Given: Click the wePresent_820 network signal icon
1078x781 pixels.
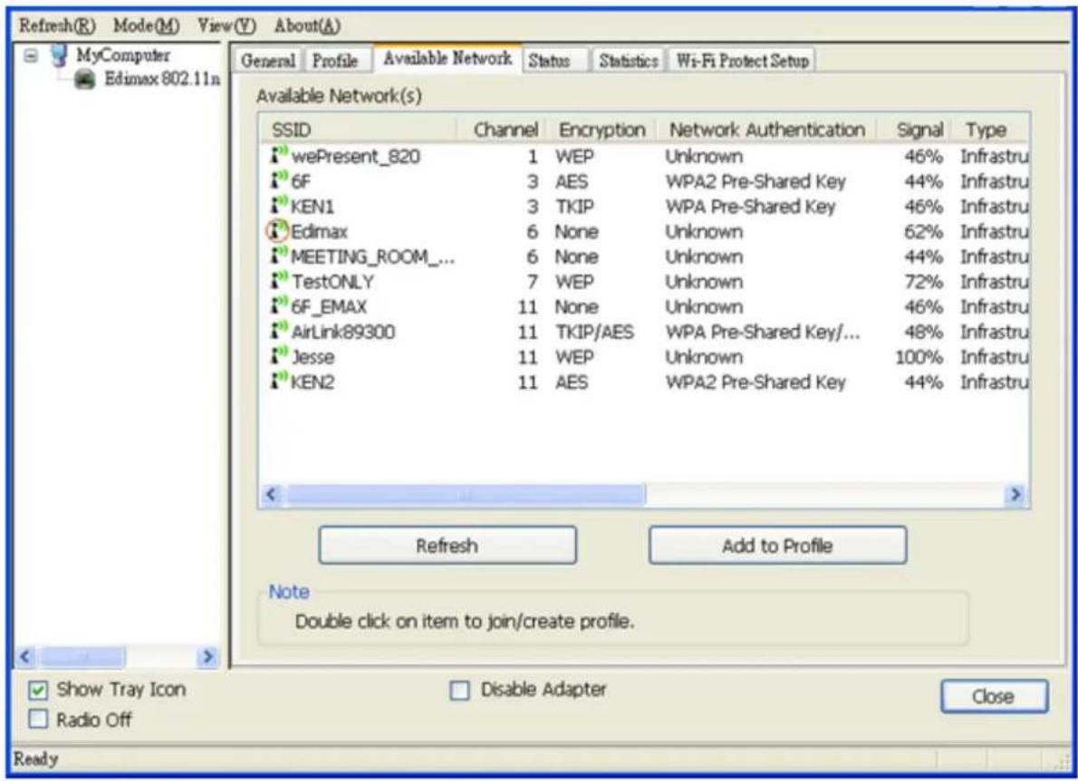Looking at the screenshot, I should pos(278,155).
